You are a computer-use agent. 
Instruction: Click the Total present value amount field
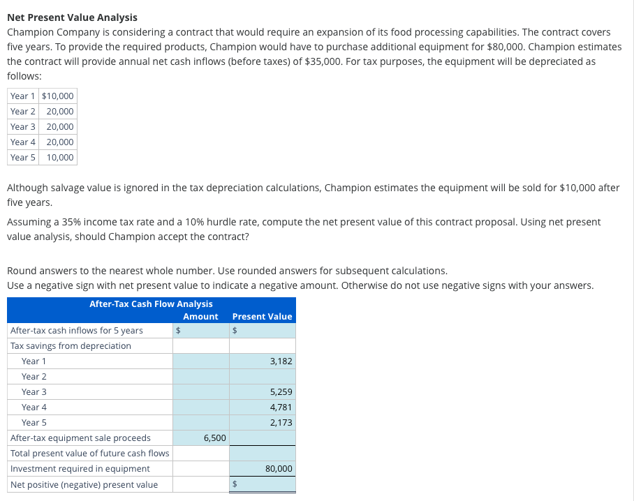click(x=262, y=453)
